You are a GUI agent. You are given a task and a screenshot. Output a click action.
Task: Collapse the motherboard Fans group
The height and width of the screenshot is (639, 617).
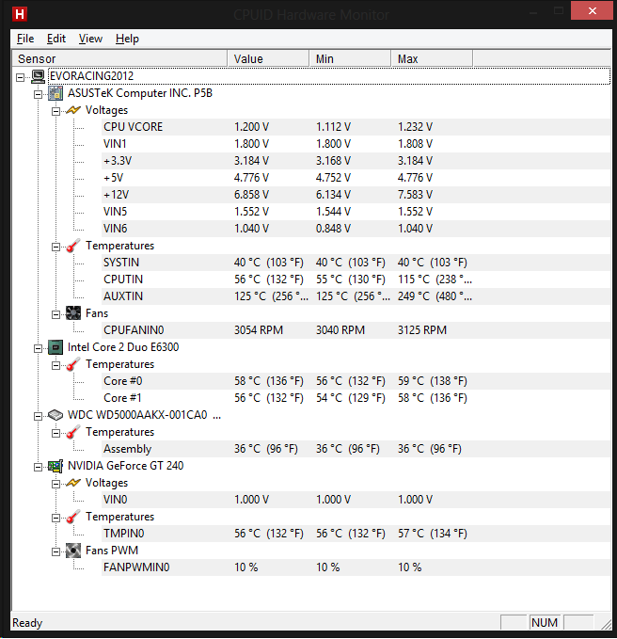pos(55,314)
